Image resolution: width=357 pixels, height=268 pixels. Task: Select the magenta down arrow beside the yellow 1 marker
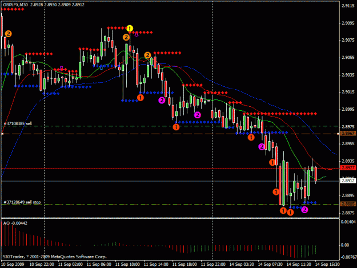[136, 34]
